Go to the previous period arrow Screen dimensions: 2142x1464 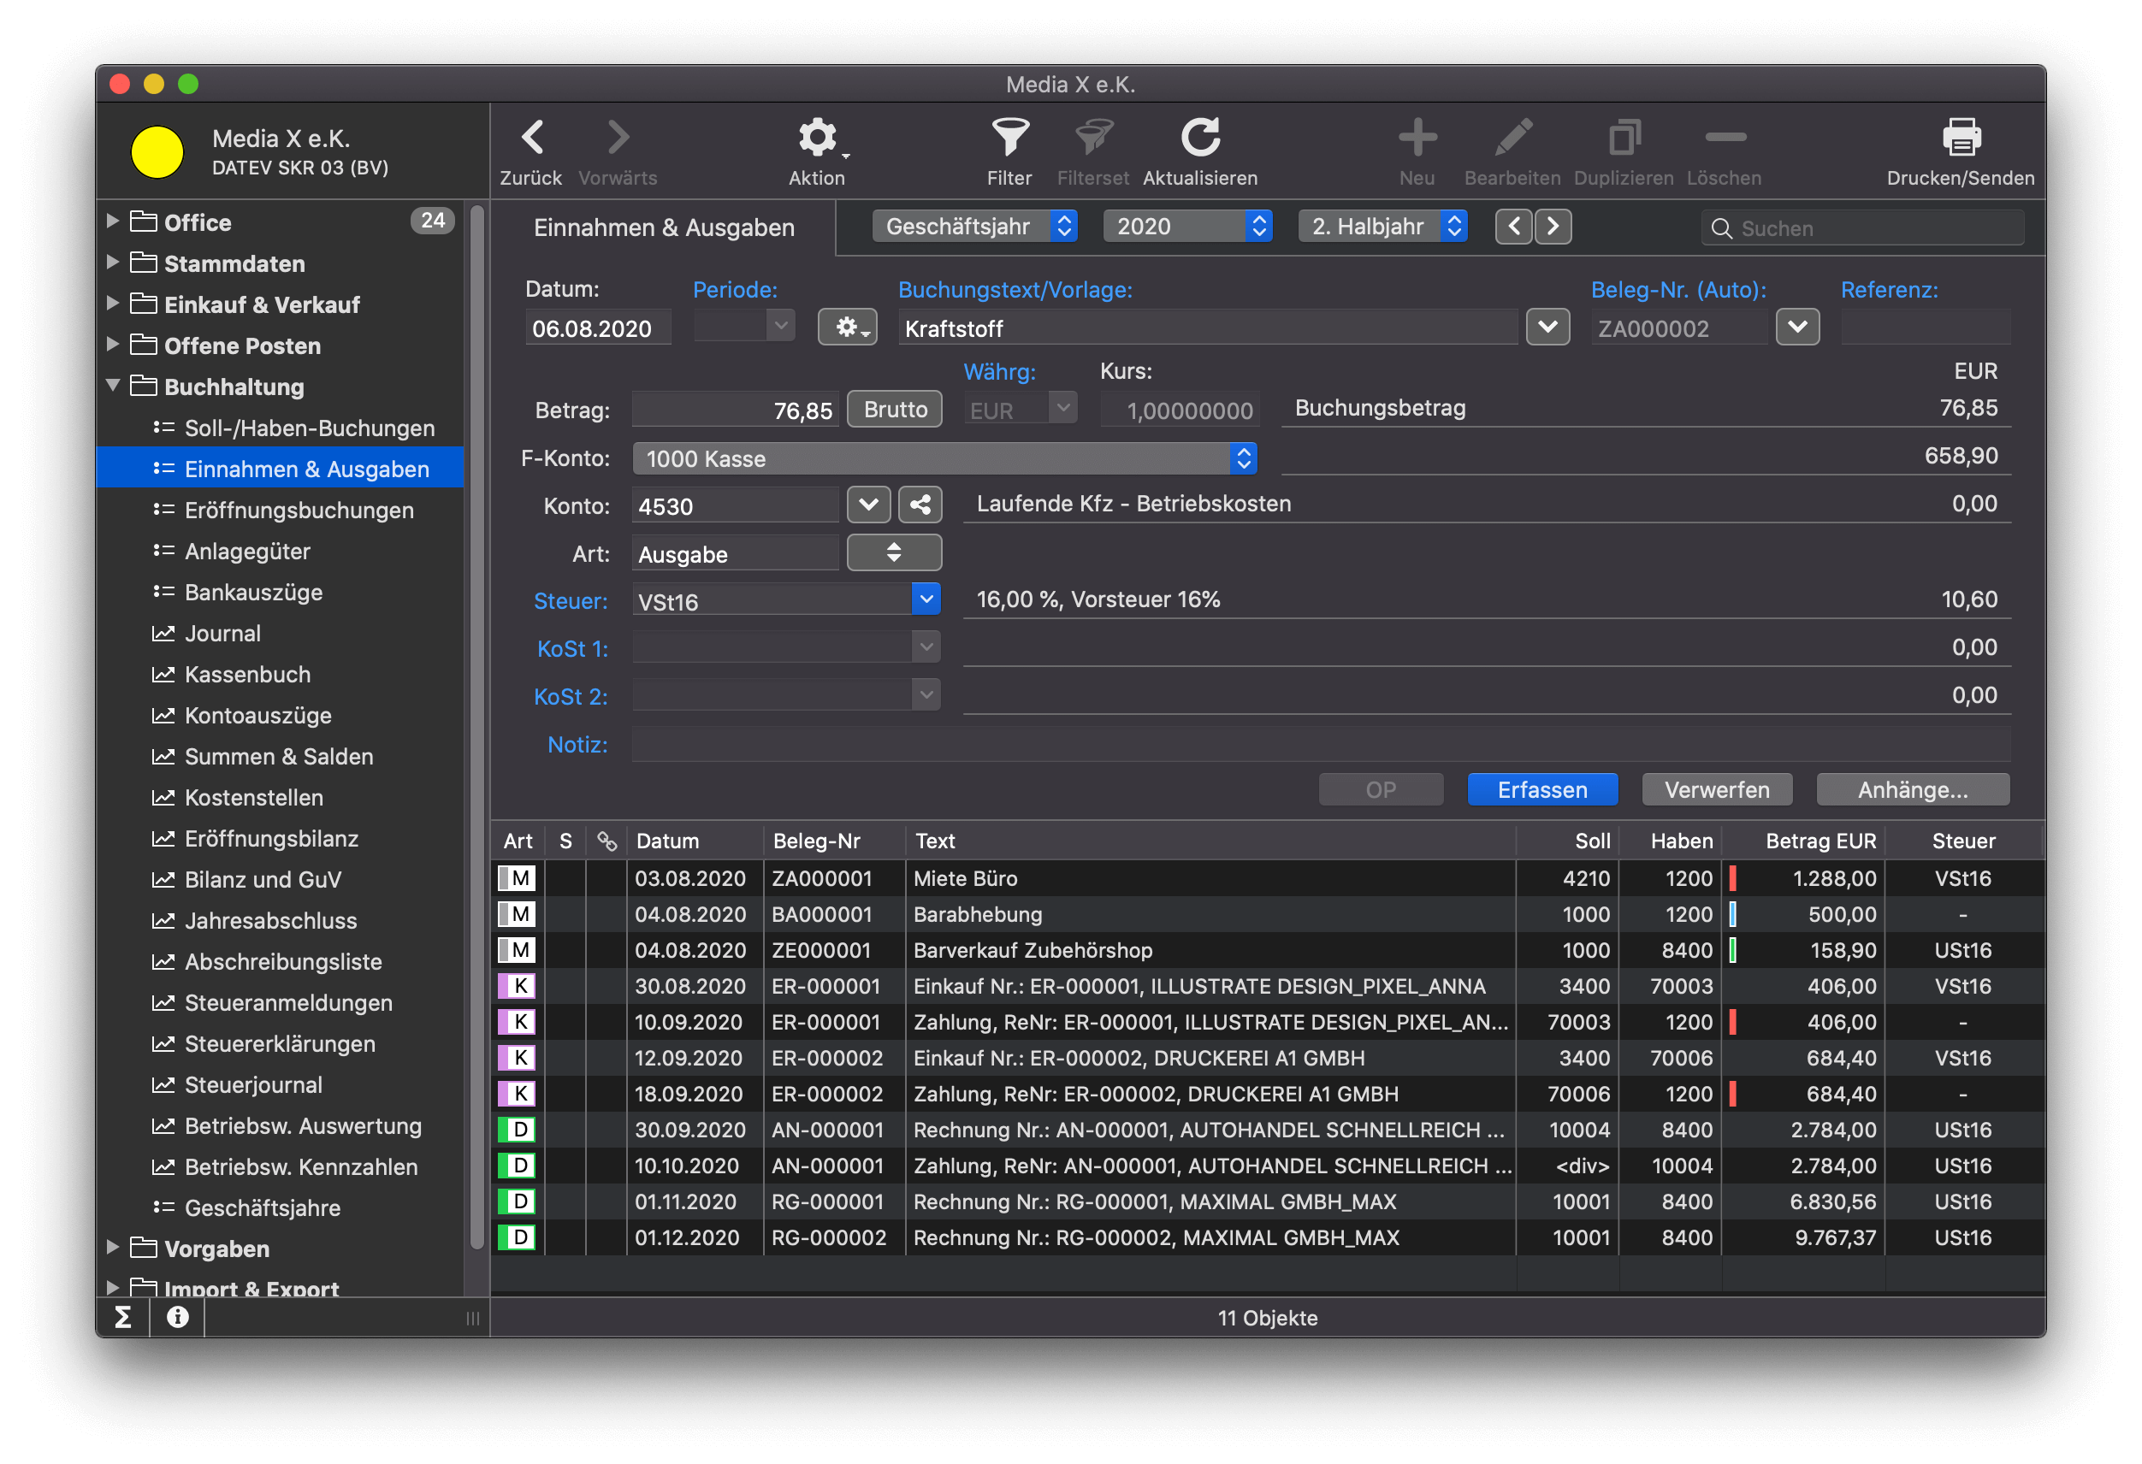click(x=1513, y=227)
